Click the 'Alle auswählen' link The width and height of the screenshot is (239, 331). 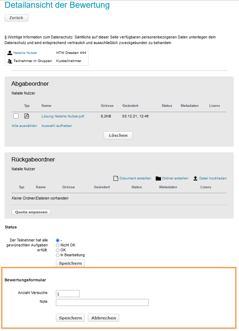click(x=24, y=125)
